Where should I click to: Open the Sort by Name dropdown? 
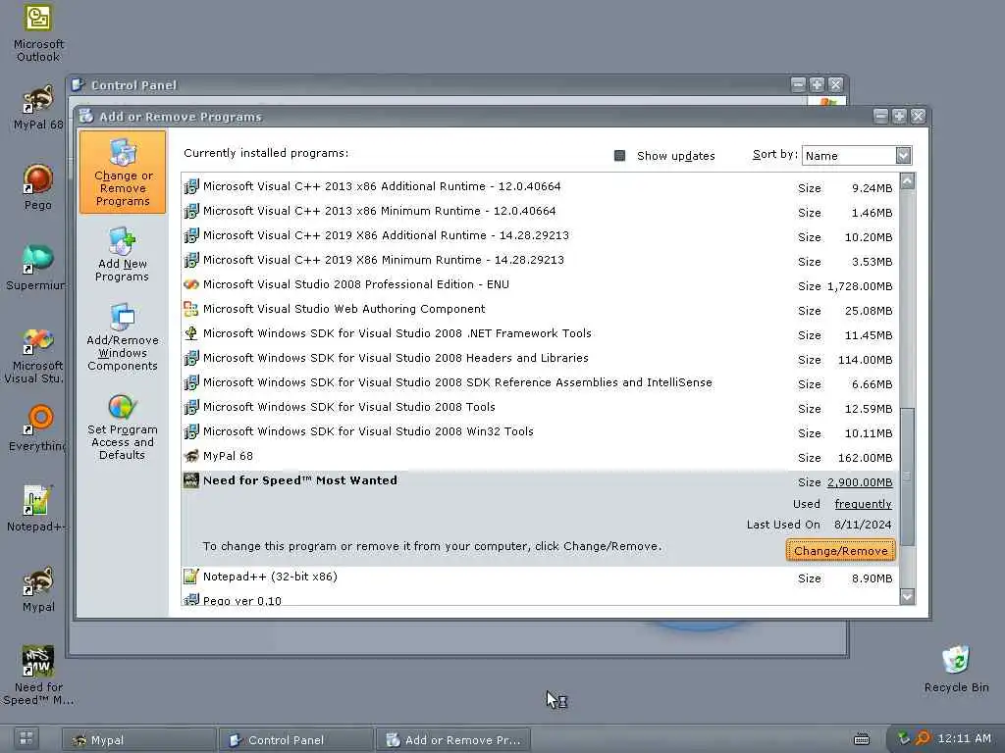856,156
